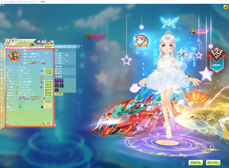Click the crown privilege icon in profile header

point(32,63)
